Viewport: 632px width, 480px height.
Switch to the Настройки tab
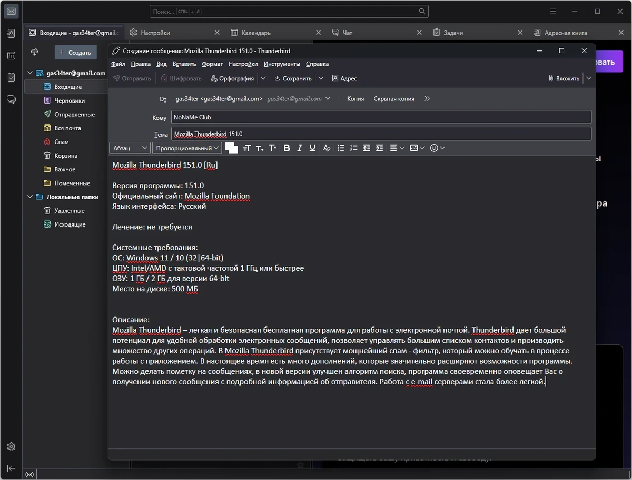[x=175, y=33]
